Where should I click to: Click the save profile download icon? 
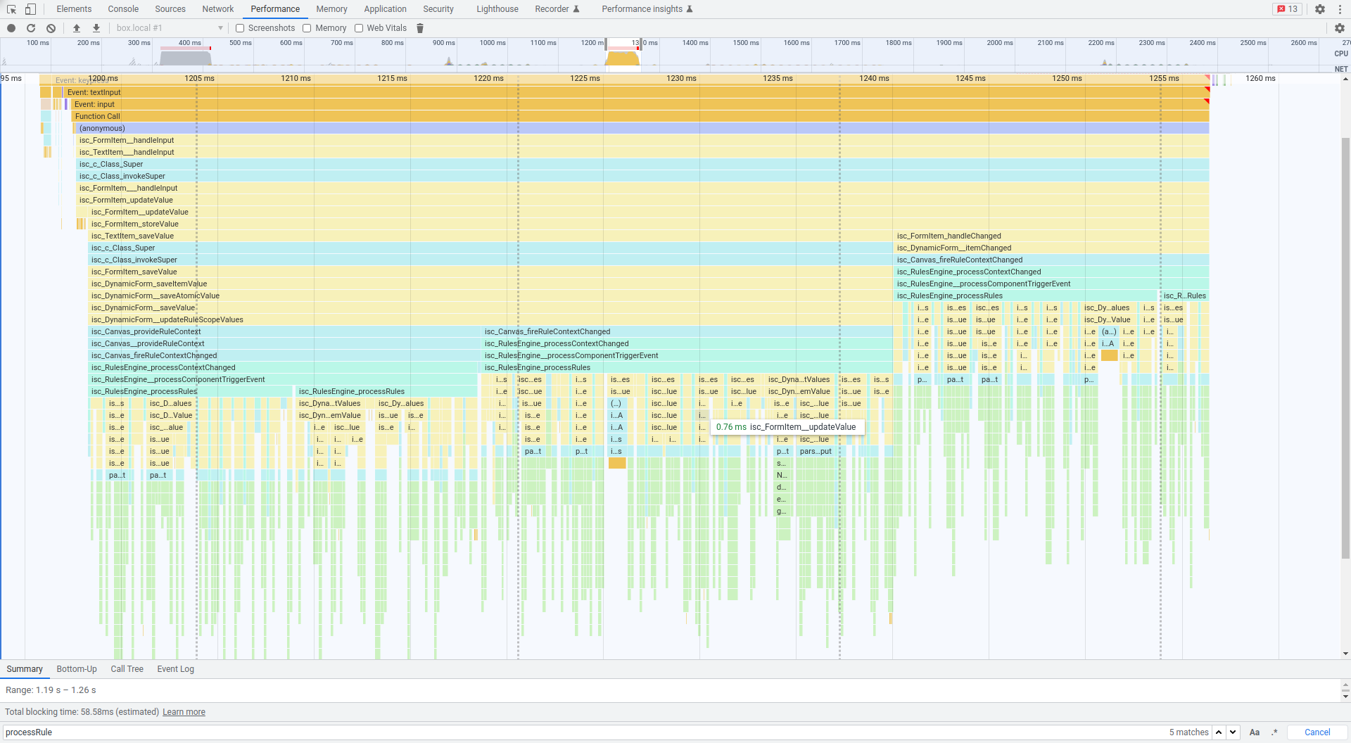pos(96,28)
